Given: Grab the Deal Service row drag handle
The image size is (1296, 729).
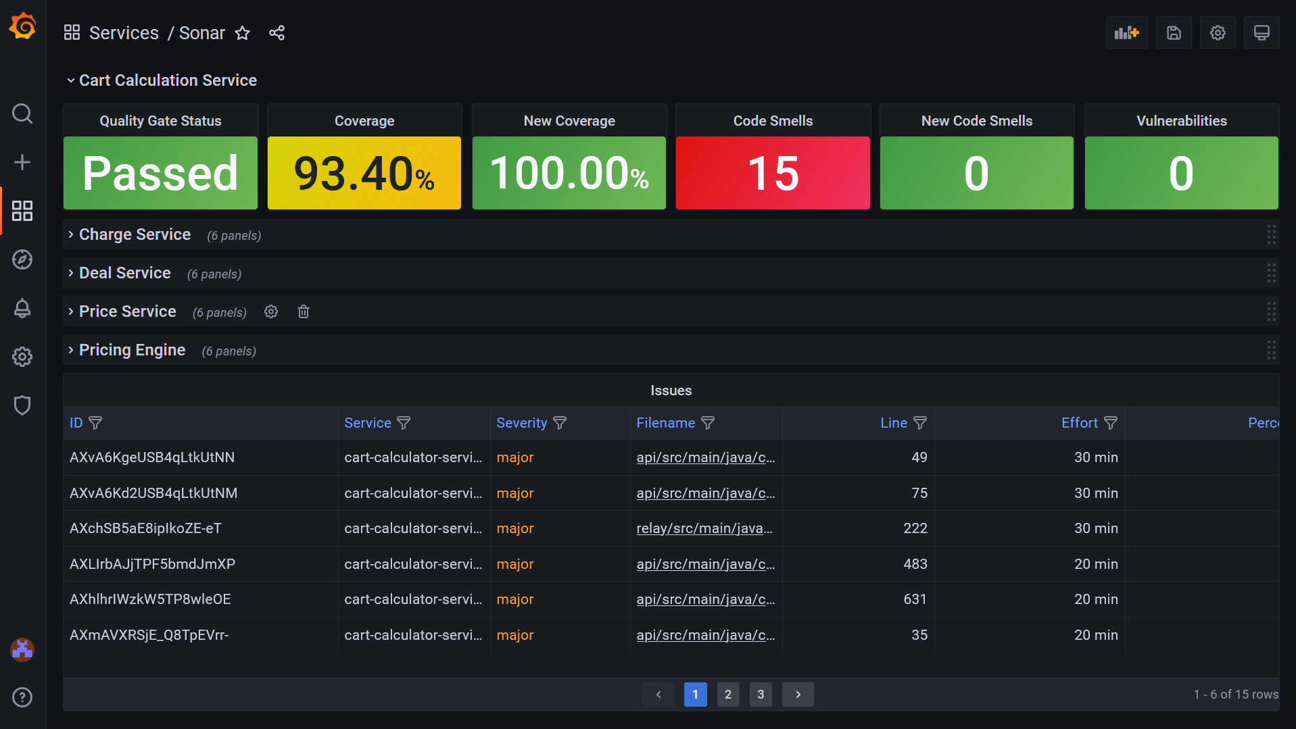Looking at the screenshot, I should point(1271,273).
